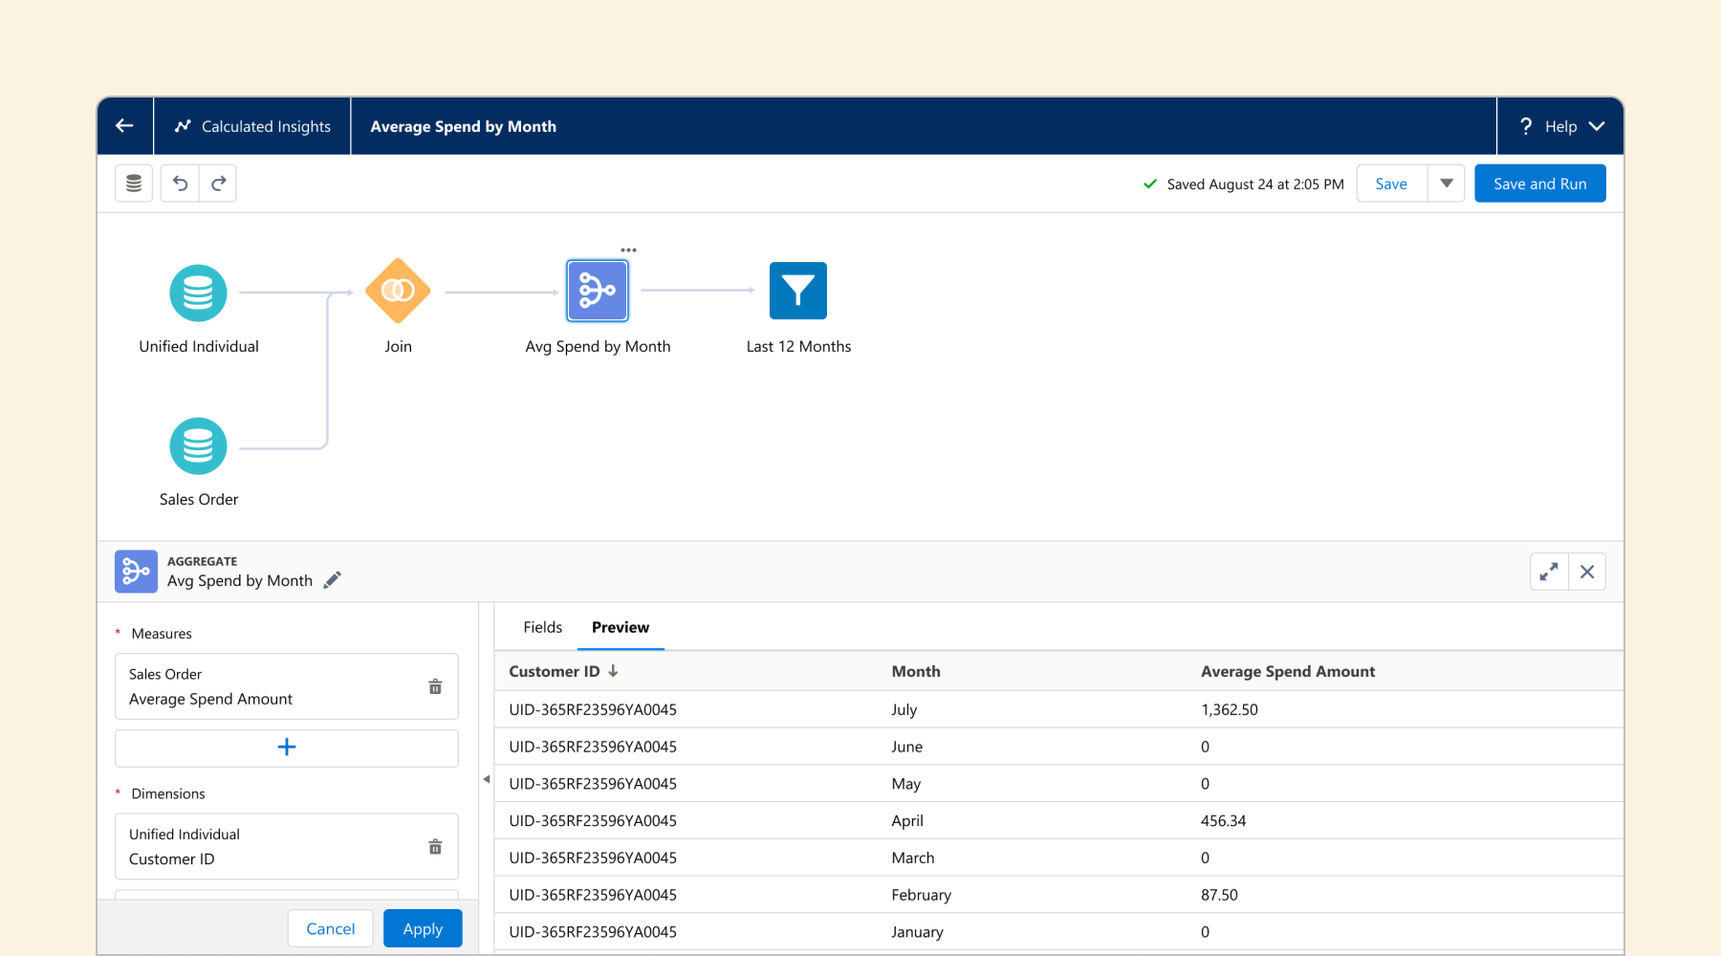Click Save and Run
The height and width of the screenshot is (956, 1721).
[1539, 183]
